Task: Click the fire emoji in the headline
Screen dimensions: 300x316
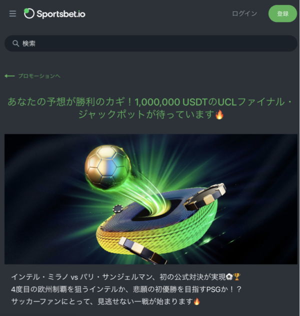Action: pos(219,114)
